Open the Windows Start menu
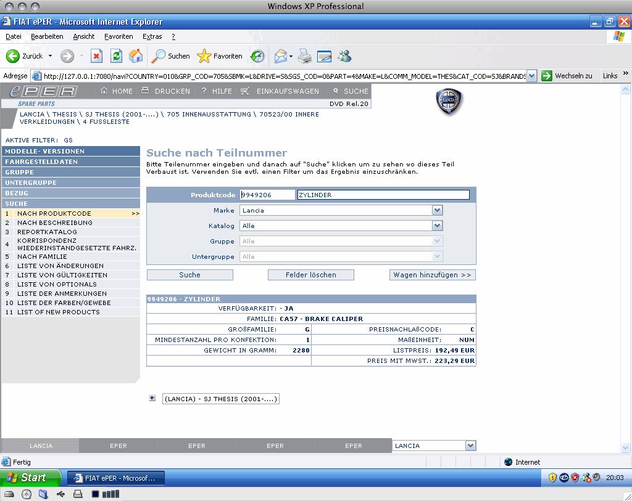This screenshot has width=632, height=501. click(30, 478)
